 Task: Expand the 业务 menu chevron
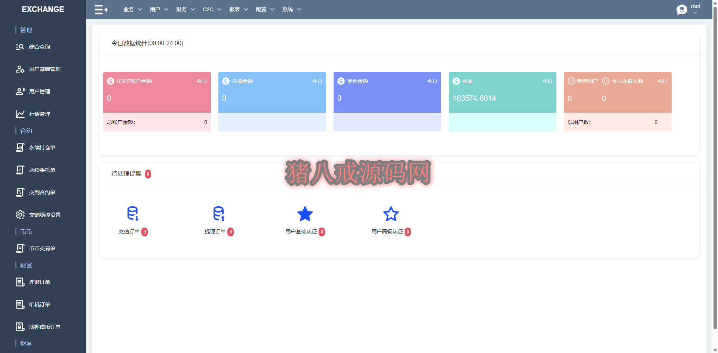140,9
